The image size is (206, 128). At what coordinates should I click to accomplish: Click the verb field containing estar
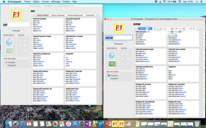pyautogui.click(x=119, y=38)
